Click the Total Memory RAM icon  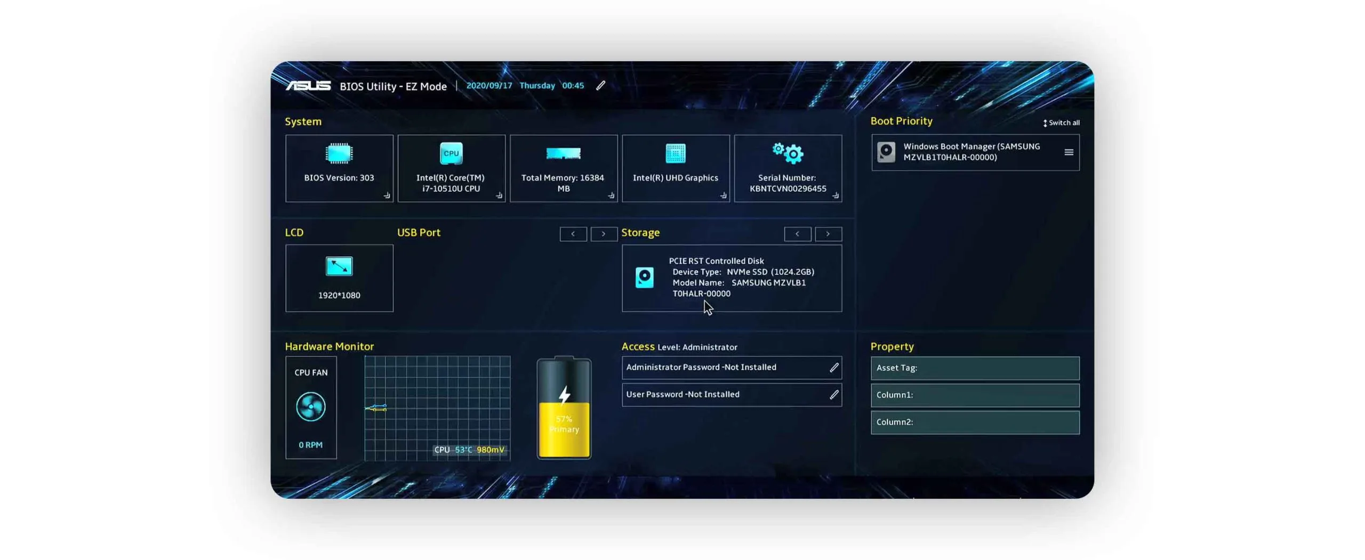coord(563,153)
